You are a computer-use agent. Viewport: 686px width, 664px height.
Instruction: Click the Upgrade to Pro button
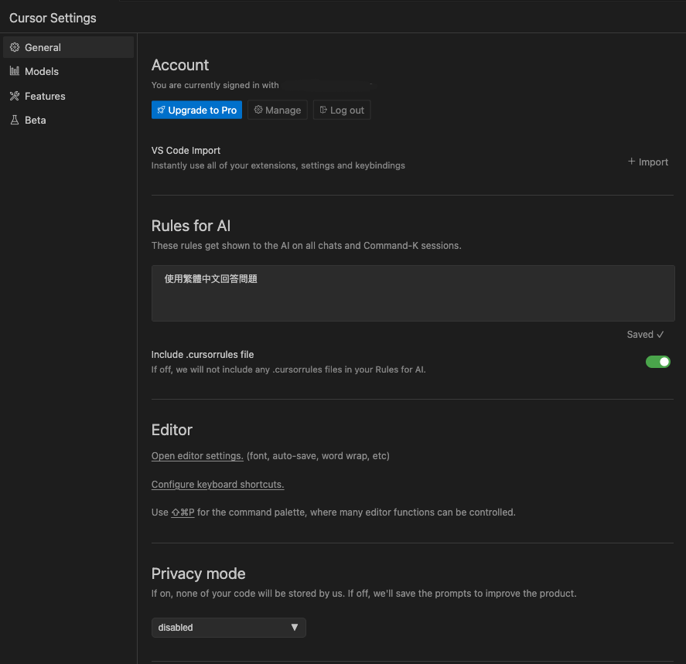196,110
